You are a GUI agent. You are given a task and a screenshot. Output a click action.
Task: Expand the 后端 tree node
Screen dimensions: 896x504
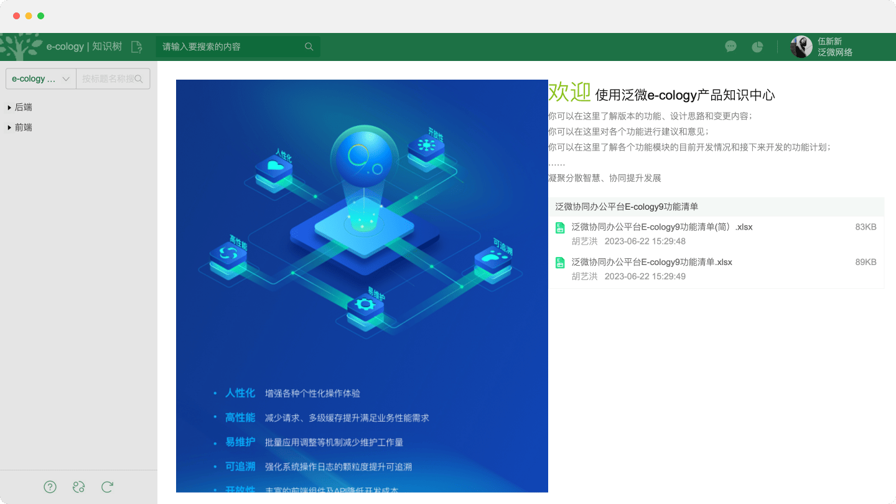9,108
